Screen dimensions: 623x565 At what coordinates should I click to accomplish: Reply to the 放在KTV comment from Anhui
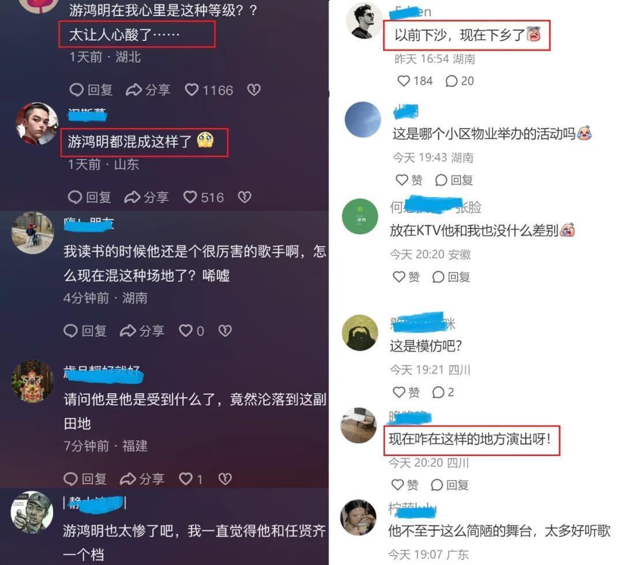point(451,277)
